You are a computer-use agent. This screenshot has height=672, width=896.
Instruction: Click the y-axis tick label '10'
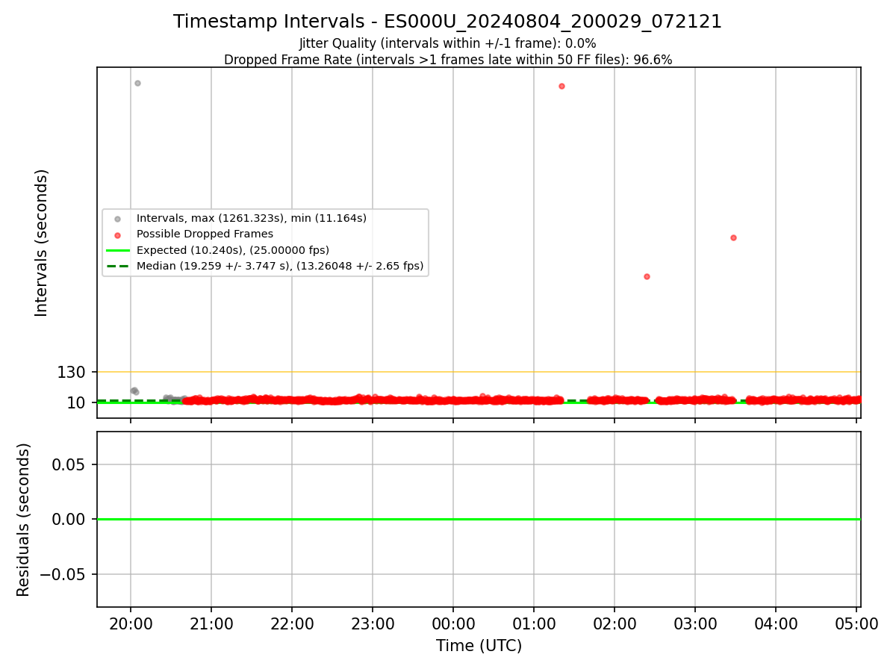(77, 402)
